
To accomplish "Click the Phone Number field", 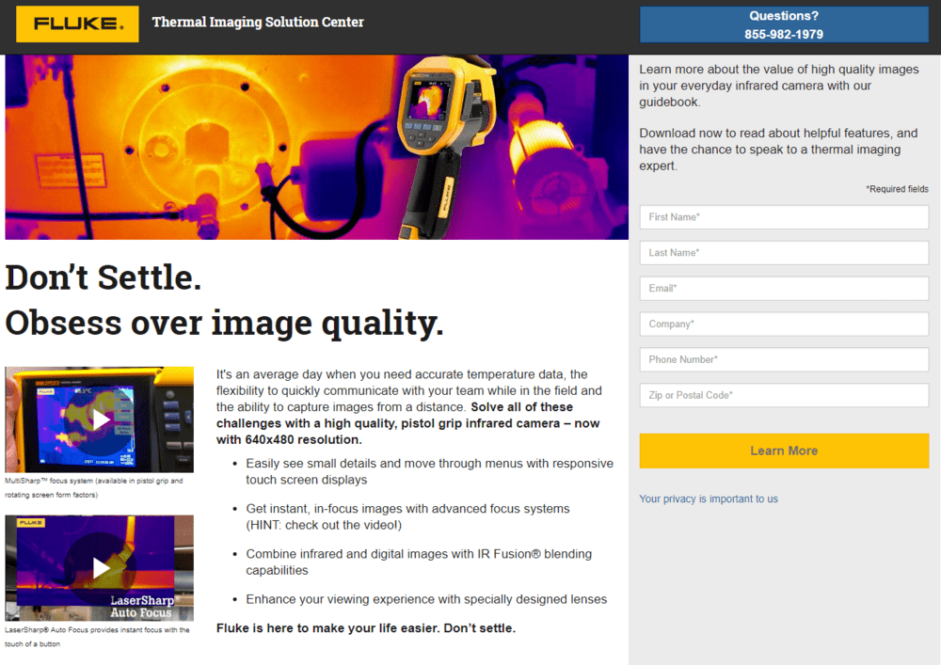I will [x=784, y=360].
